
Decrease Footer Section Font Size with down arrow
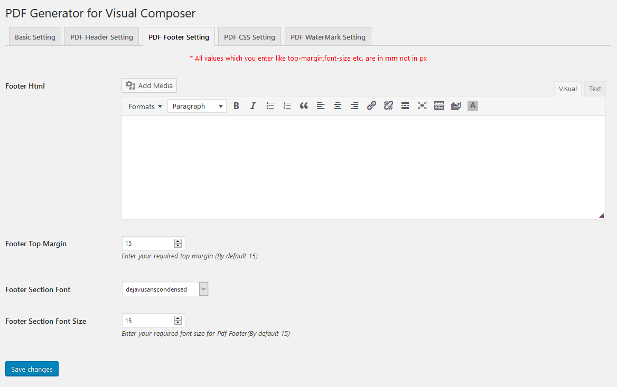[178, 323]
